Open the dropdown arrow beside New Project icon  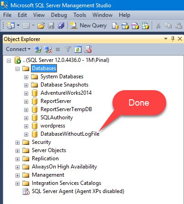tap(18, 25)
